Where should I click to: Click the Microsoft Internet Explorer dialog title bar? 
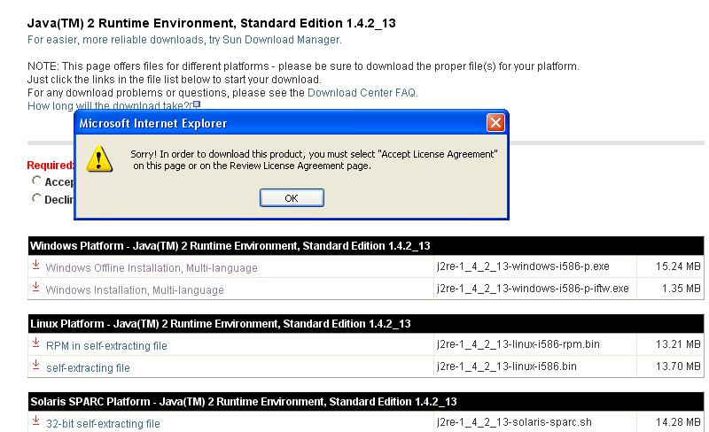[266, 123]
